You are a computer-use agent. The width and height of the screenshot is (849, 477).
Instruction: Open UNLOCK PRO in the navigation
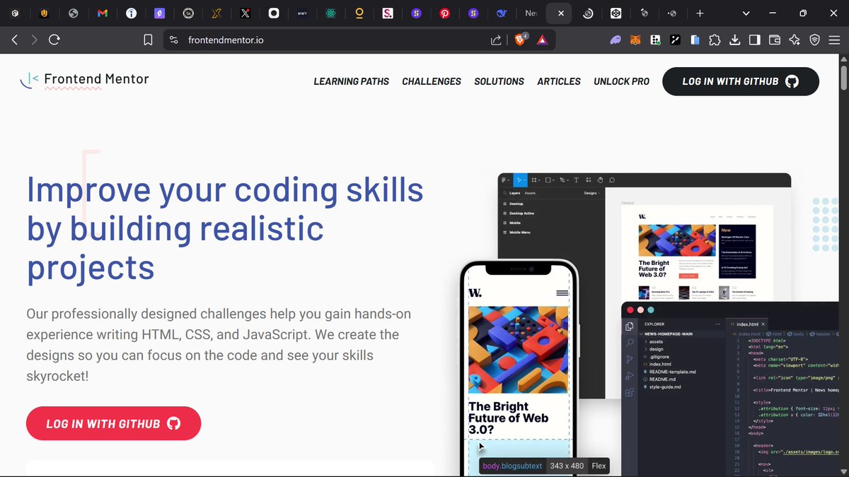pos(622,81)
